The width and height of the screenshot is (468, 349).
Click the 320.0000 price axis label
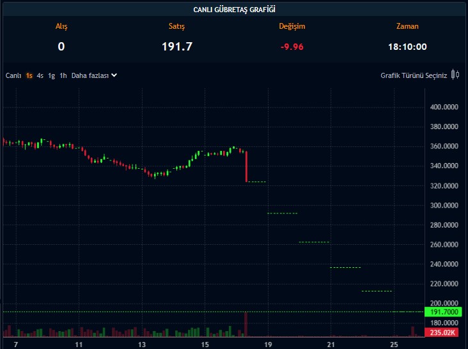click(x=444, y=186)
